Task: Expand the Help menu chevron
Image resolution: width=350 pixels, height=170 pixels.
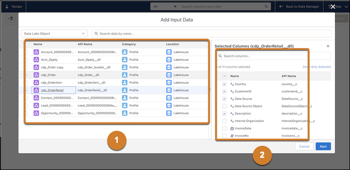Action: pyautogui.click(x=346, y=7)
